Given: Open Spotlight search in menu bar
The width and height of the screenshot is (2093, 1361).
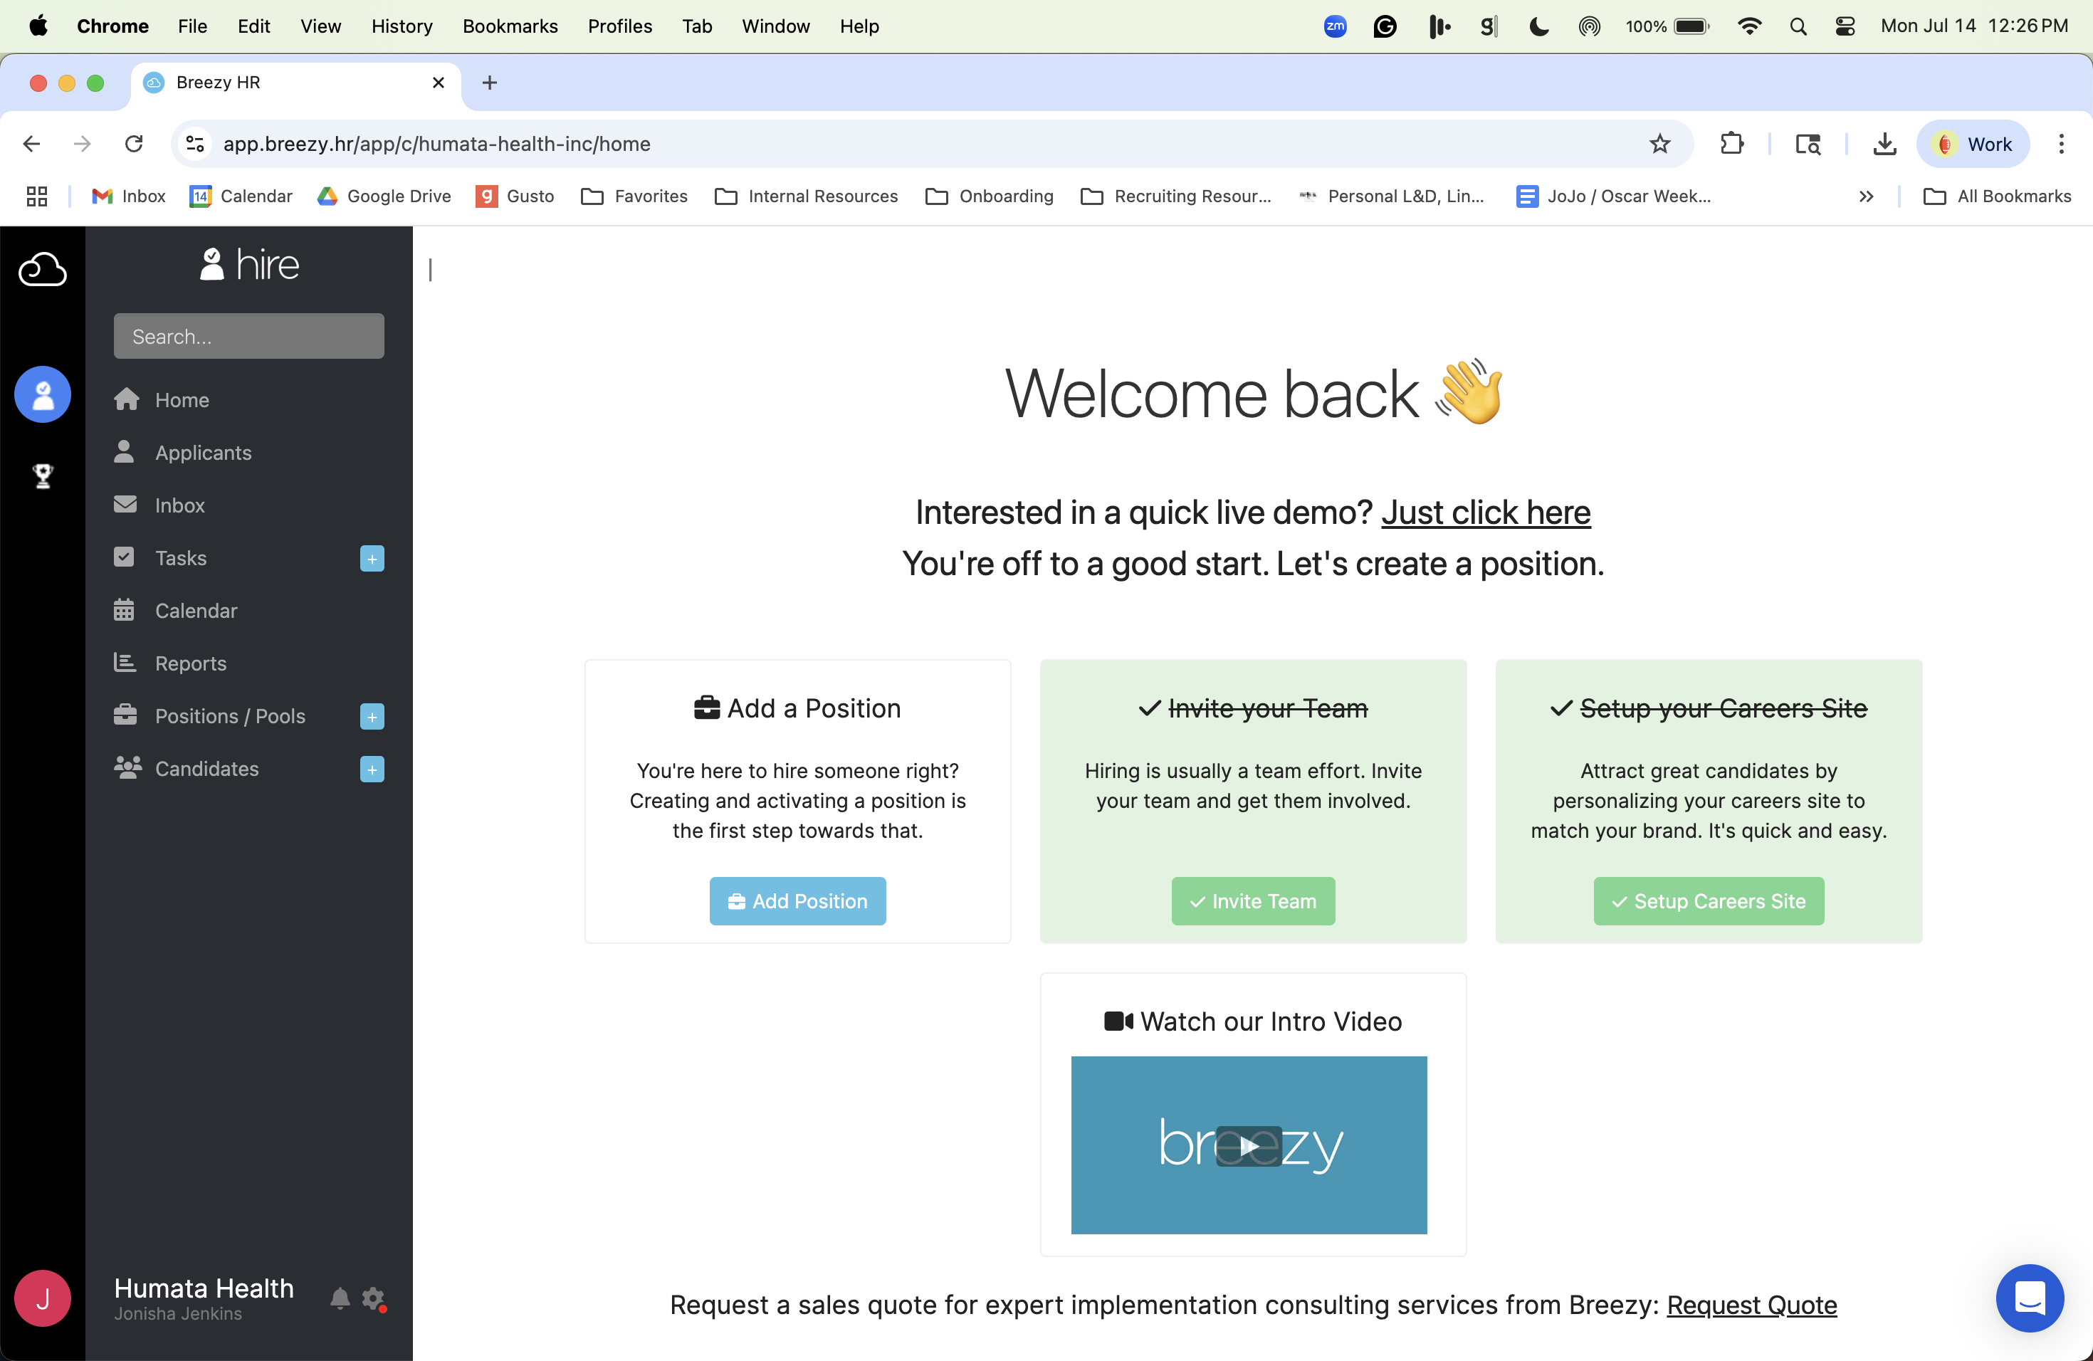Looking at the screenshot, I should [1798, 26].
